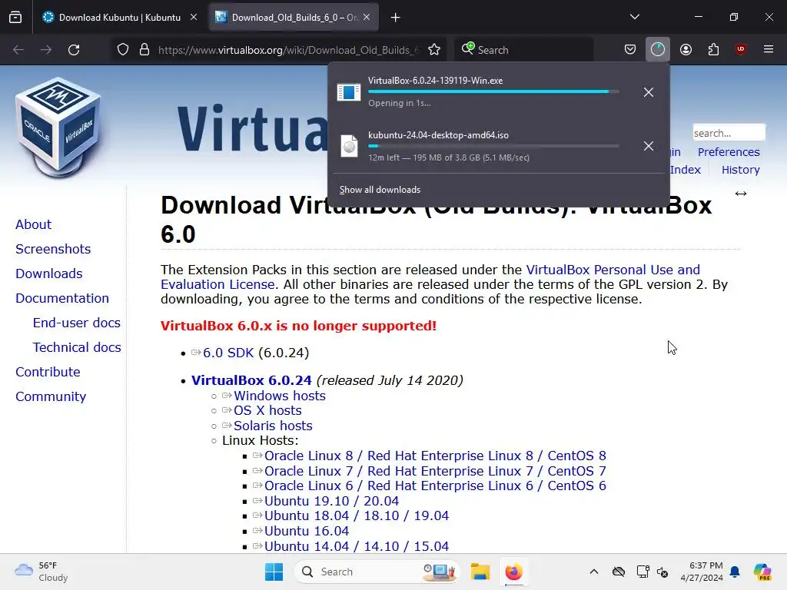Click kubuntu iso file icon

[x=349, y=146]
